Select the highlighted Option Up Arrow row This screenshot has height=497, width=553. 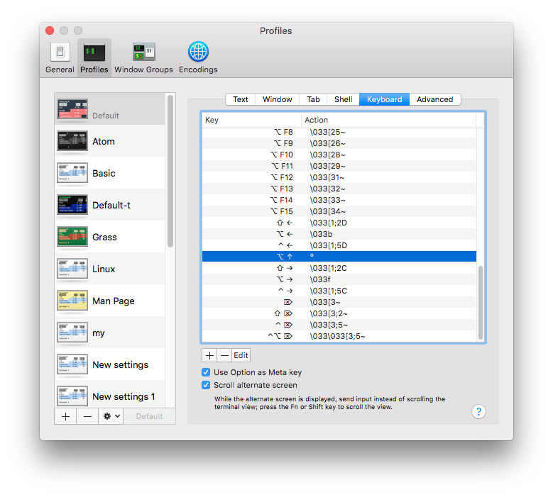coord(339,257)
